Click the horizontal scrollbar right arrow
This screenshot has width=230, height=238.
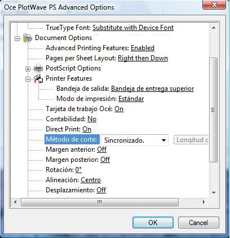point(204,202)
